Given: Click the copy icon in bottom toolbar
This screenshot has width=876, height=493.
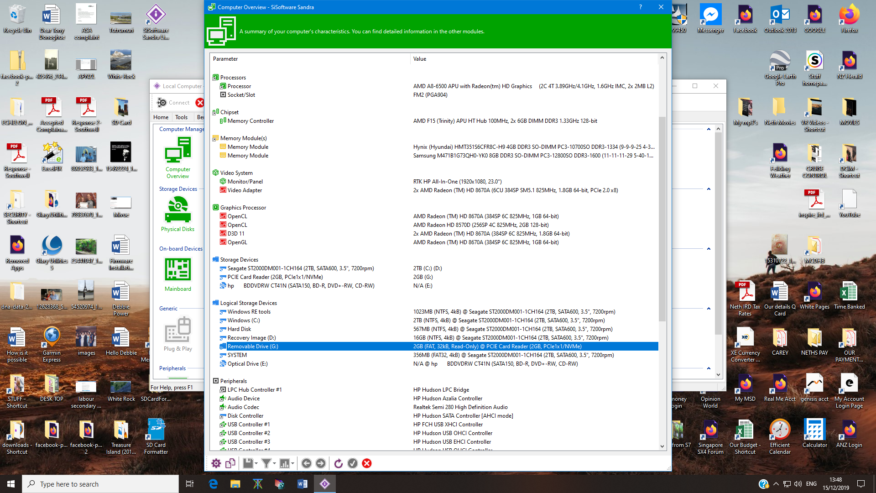Looking at the screenshot, I should [x=230, y=463].
